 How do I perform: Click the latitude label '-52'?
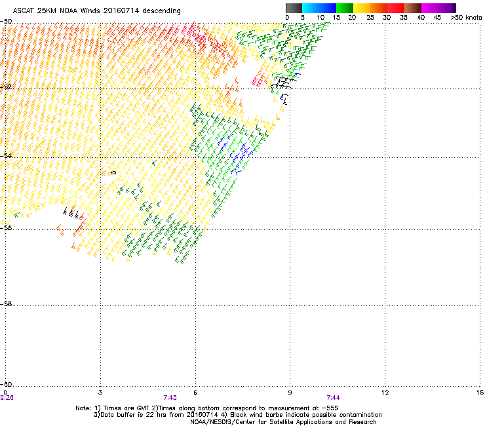point(6,87)
